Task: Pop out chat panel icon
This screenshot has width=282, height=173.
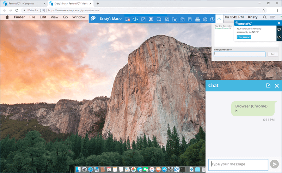Action: coord(268,85)
